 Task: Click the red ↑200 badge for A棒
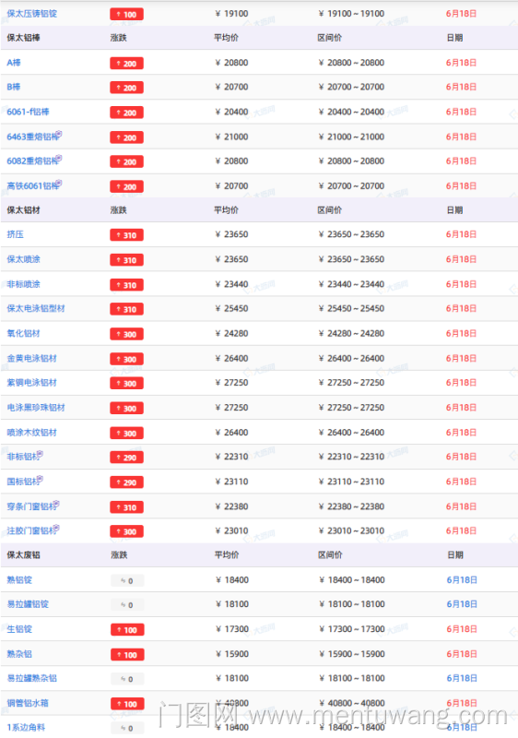point(126,64)
